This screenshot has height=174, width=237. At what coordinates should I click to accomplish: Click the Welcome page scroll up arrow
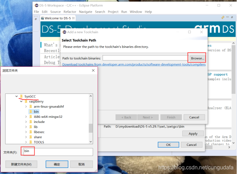[233, 43]
